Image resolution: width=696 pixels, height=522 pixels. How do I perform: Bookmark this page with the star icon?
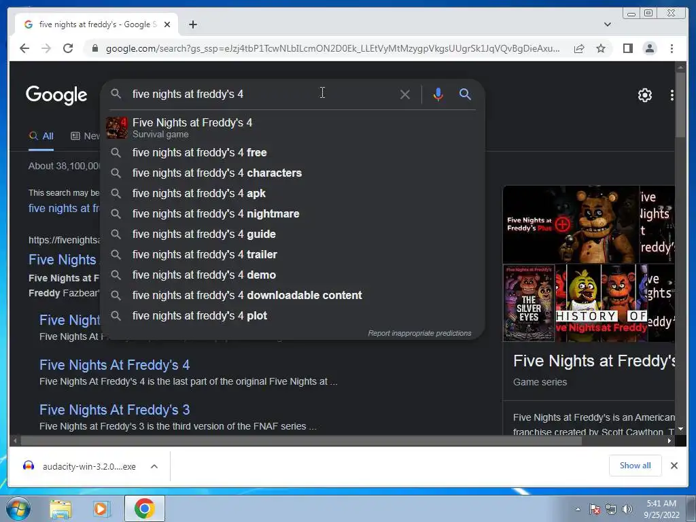tap(601, 48)
